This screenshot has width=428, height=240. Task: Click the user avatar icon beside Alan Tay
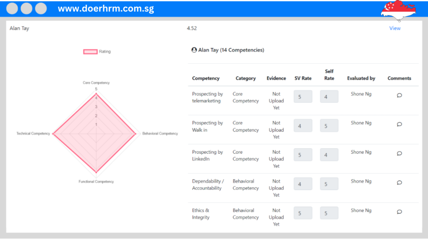pyautogui.click(x=194, y=50)
